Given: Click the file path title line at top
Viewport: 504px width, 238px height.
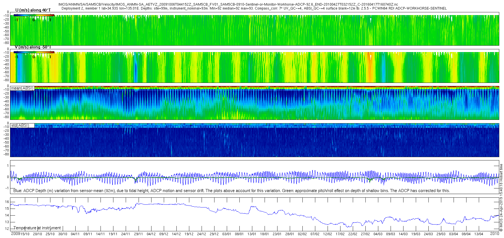Looking at the screenshot, I should 228,4.
